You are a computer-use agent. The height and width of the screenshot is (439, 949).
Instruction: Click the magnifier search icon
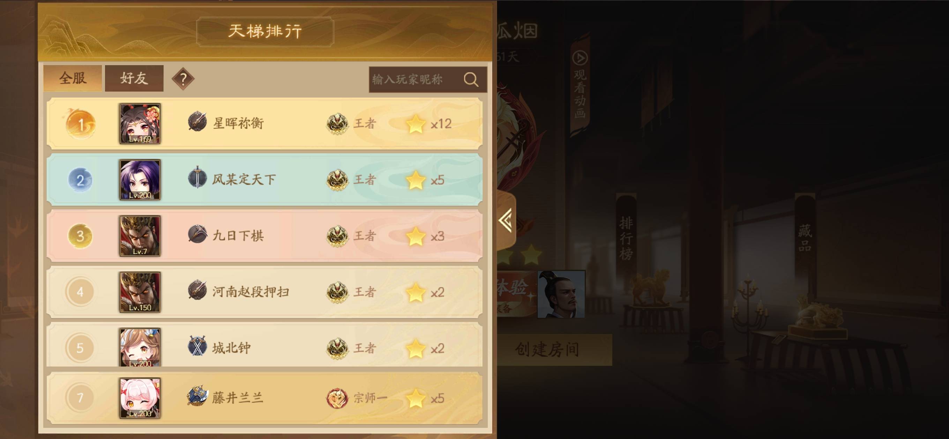[x=471, y=79]
